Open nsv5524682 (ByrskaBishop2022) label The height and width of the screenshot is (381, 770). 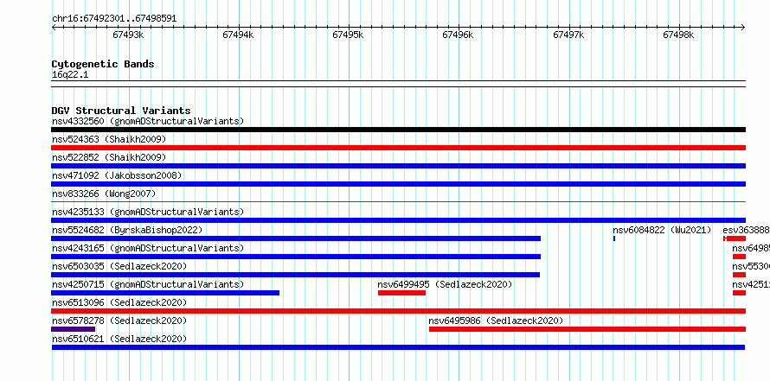point(127,230)
